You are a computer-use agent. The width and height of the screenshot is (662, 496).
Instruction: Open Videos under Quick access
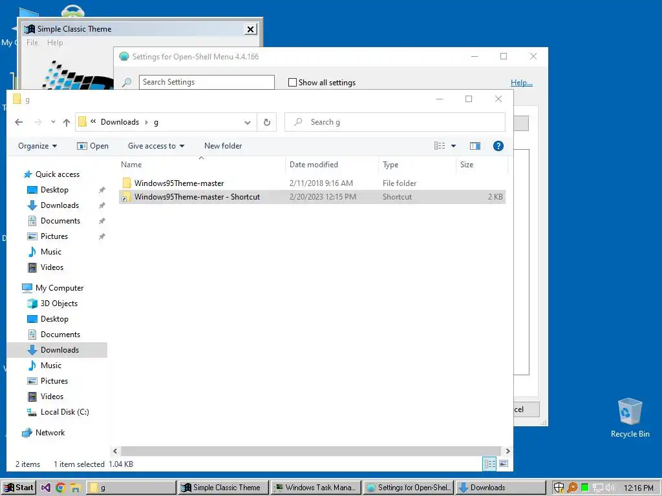[x=52, y=267]
